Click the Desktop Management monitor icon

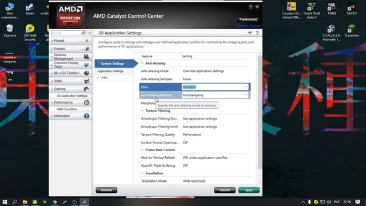pos(86,57)
